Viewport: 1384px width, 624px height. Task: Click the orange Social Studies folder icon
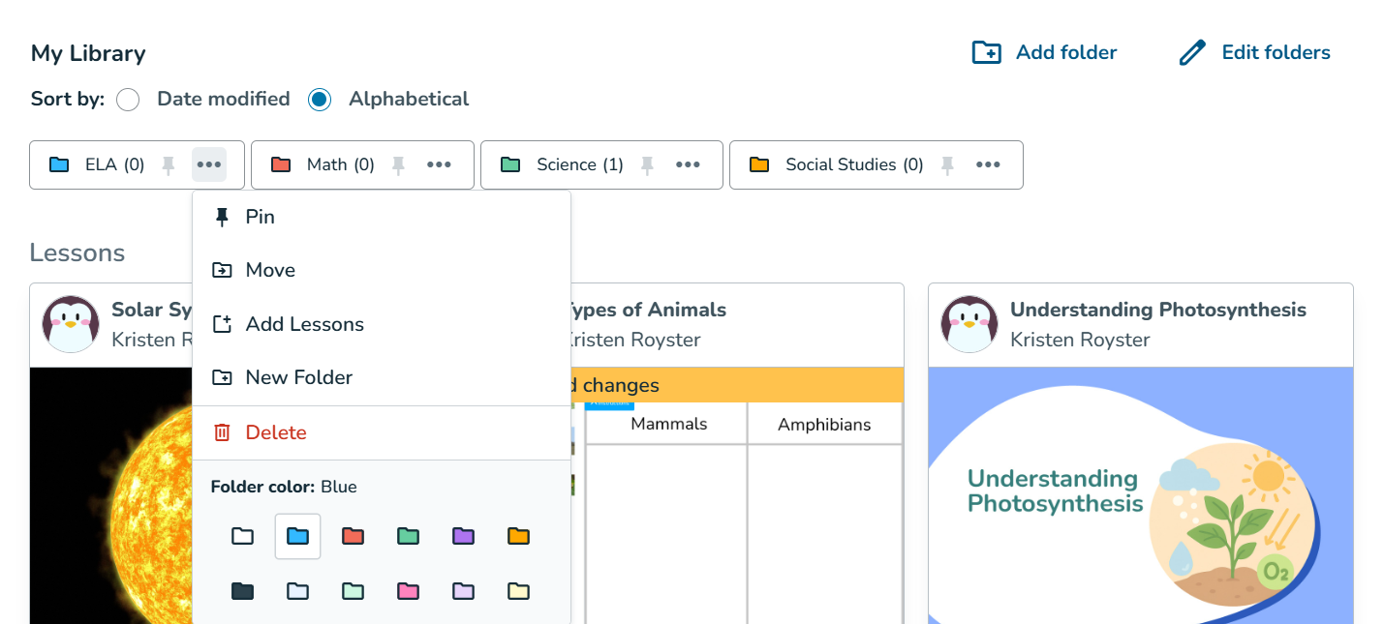coord(759,164)
